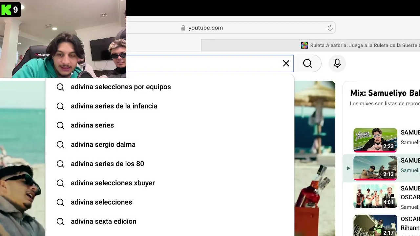Choose suggestion adivina selecciones xbuyer
The width and height of the screenshot is (420, 236).
tap(170, 183)
